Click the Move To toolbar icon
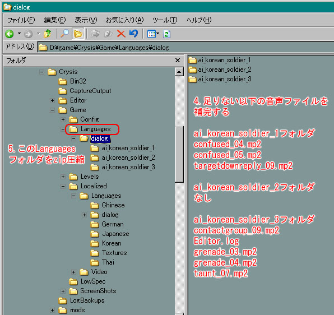This screenshot has height=315, width=334. [95, 34]
